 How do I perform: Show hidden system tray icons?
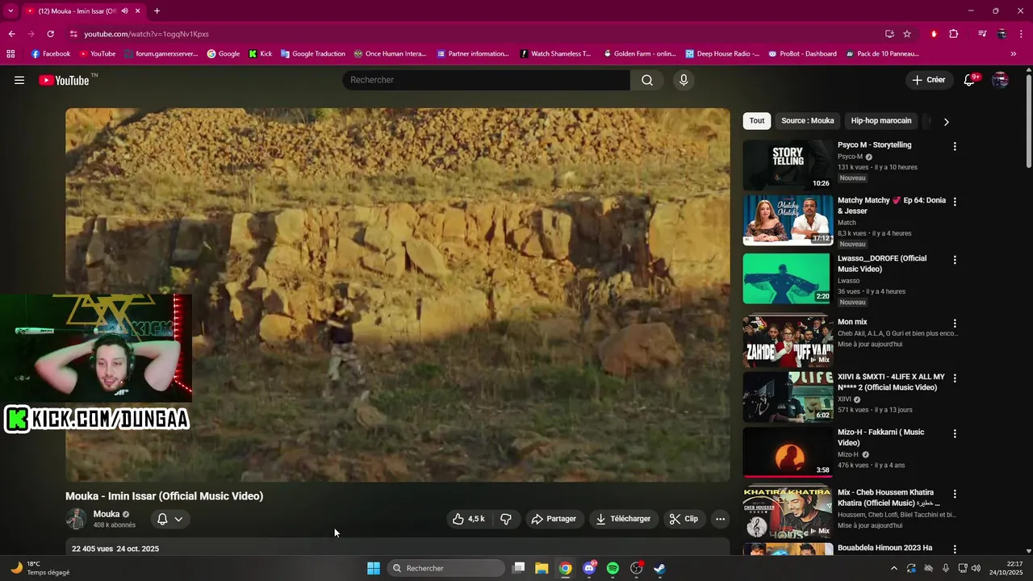(x=893, y=568)
